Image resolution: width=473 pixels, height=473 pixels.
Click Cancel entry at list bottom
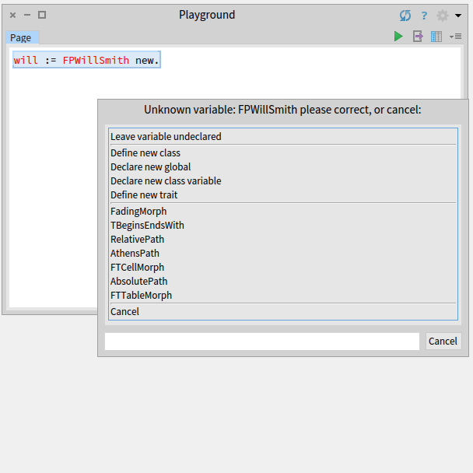pos(283,312)
